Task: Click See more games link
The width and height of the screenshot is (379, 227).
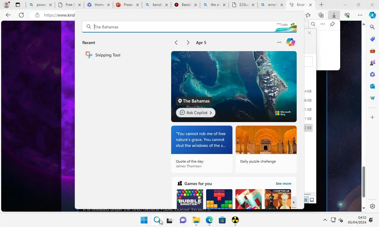Action: coord(283,184)
